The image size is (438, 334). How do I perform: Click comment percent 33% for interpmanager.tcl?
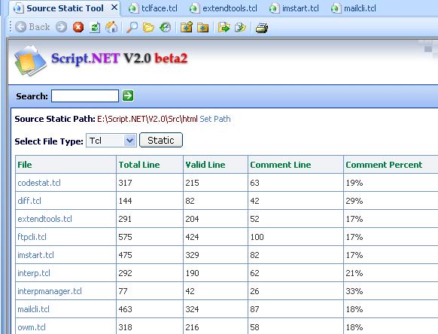(x=354, y=291)
